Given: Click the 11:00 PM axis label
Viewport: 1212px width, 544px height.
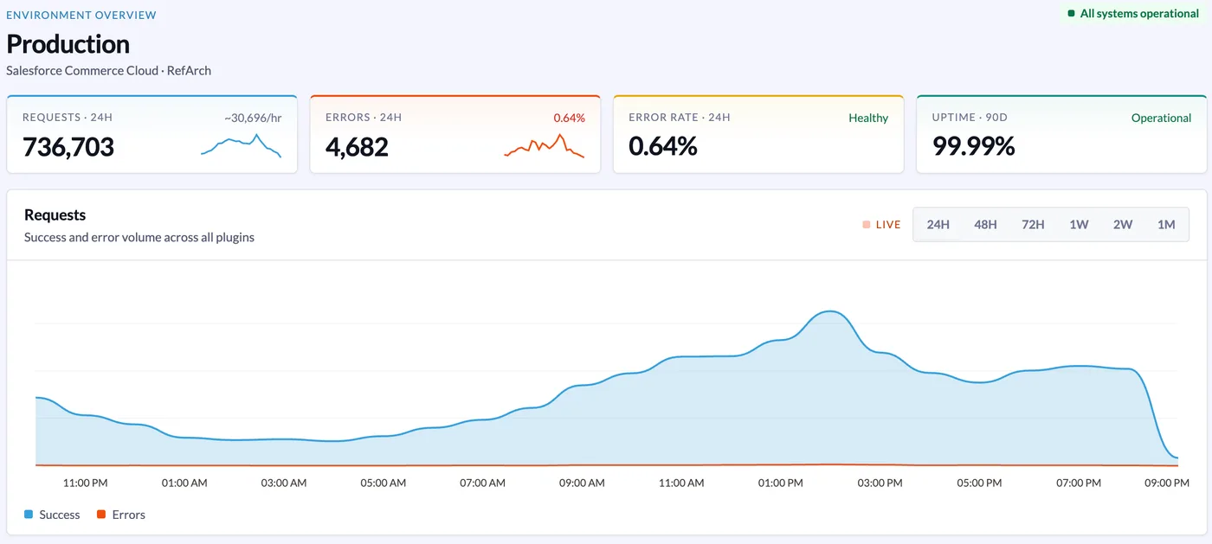Looking at the screenshot, I should pos(85,483).
